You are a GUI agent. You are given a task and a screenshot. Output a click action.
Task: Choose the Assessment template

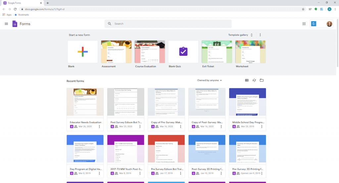116,52
